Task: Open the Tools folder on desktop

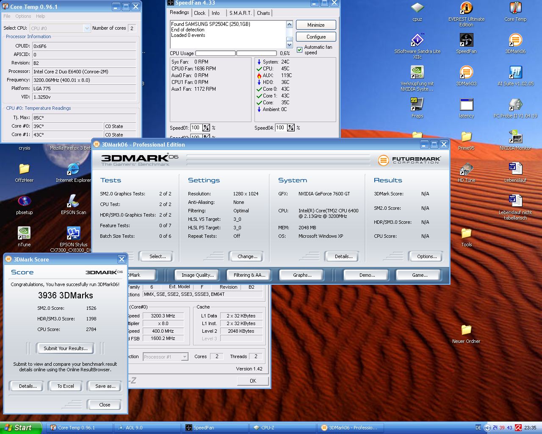Action: [x=466, y=237]
